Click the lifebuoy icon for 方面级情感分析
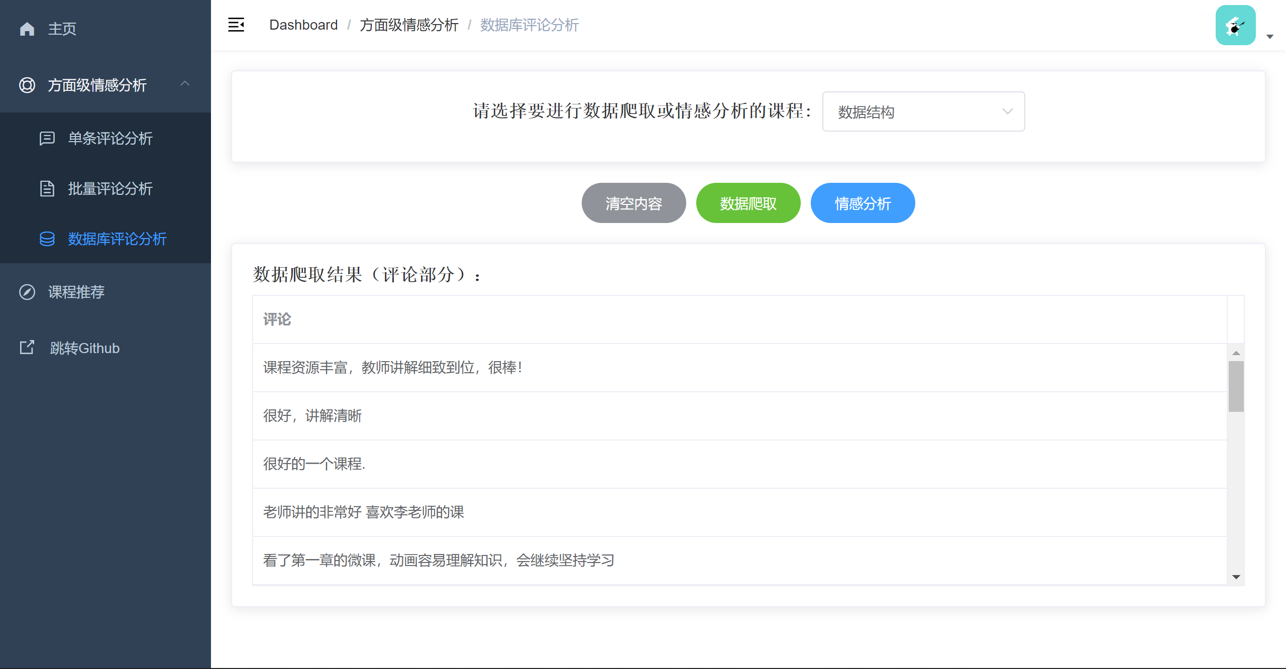The image size is (1286, 669). [x=27, y=85]
